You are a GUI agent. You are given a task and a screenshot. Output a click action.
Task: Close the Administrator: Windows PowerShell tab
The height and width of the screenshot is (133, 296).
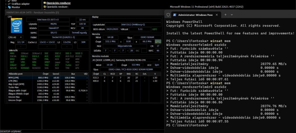pyautogui.click(x=217, y=15)
